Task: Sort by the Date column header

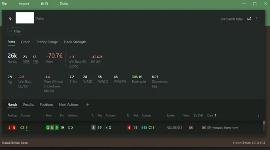Action: (210, 115)
